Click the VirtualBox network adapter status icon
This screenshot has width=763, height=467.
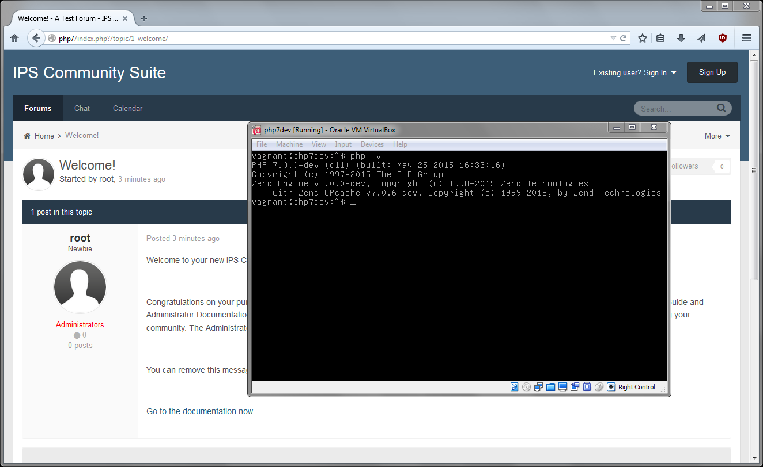coord(538,387)
